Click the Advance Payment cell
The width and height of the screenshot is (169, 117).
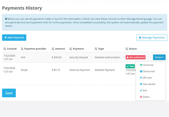click(x=80, y=70)
